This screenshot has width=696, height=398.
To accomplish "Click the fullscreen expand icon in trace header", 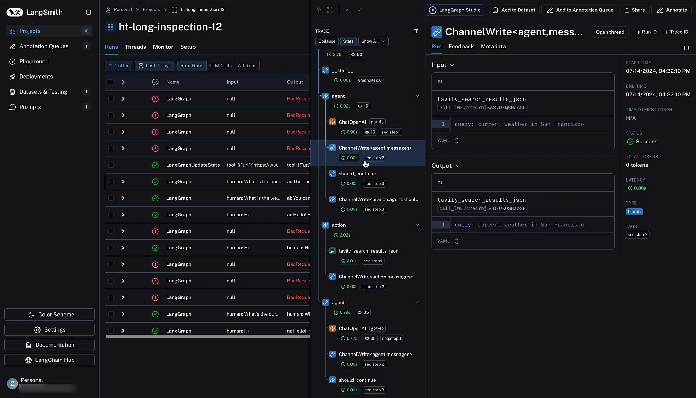I will pos(330,10).
